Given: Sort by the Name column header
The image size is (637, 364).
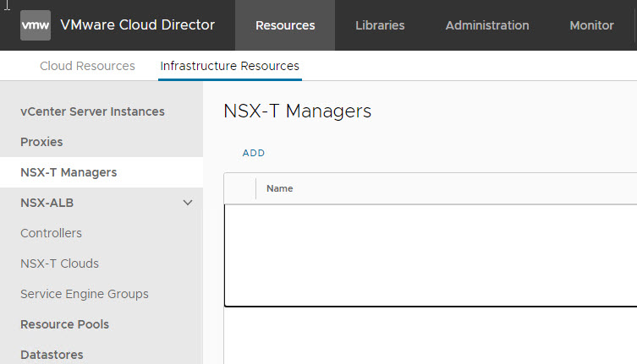Looking at the screenshot, I should [x=280, y=188].
